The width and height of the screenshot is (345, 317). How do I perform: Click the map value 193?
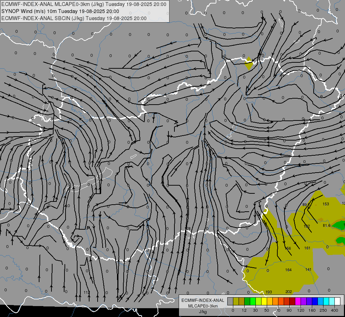269,292
